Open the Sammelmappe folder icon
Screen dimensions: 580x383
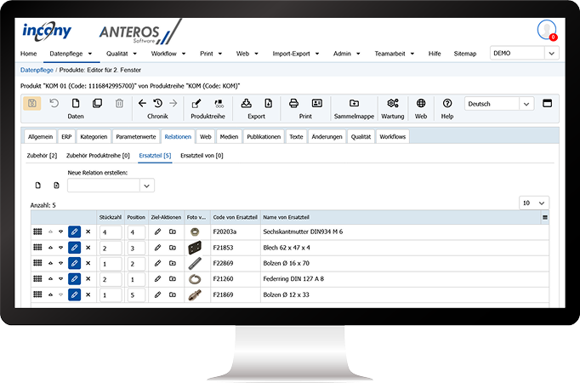[x=354, y=103]
